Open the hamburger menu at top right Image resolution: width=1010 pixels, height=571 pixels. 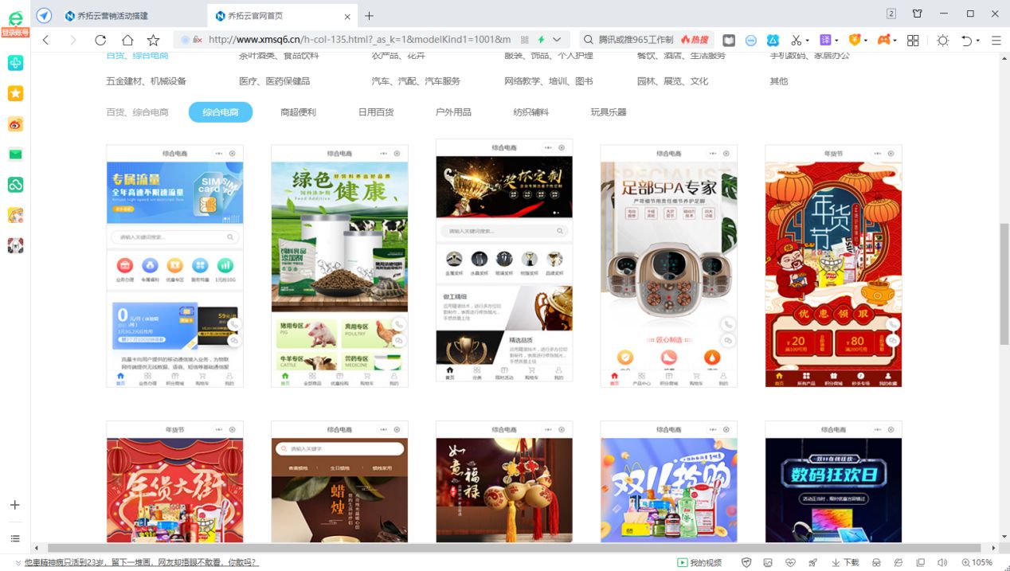tap(996, 41)
